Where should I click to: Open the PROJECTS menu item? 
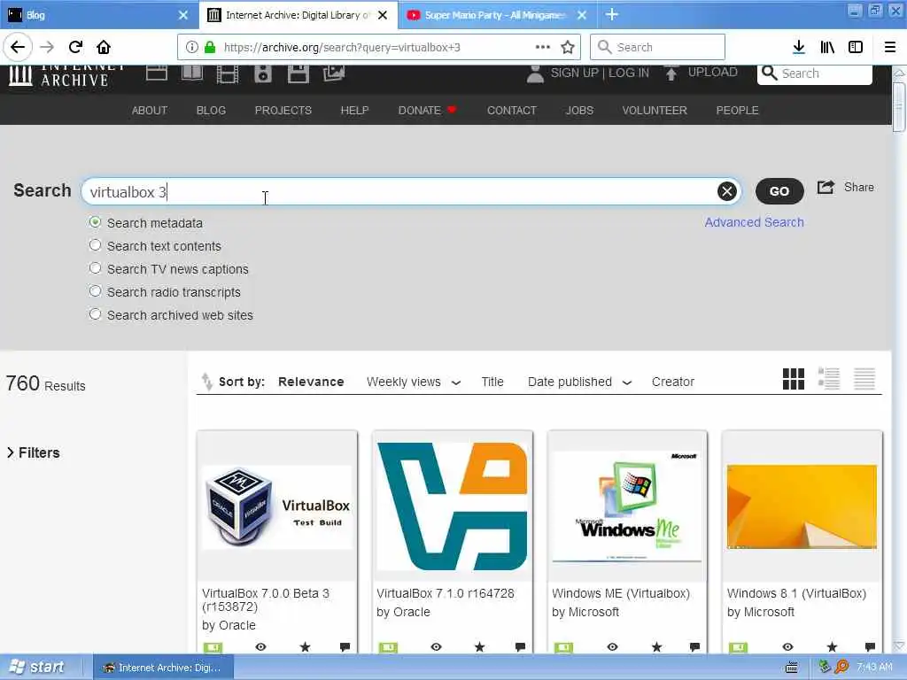[x=283, y=111]
